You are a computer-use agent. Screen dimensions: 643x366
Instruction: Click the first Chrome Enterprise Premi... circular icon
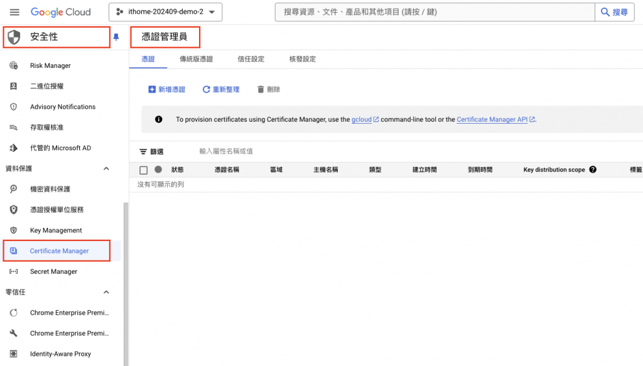14,313
